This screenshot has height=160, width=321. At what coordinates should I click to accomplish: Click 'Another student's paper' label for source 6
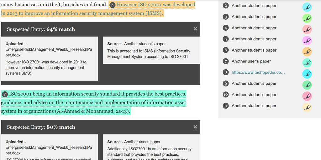pyautogui.click(x=254, y=50)
